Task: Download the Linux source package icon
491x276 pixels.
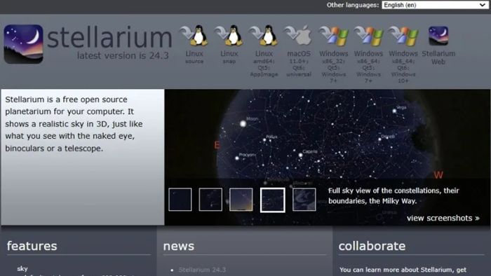Action: [194, 36]
